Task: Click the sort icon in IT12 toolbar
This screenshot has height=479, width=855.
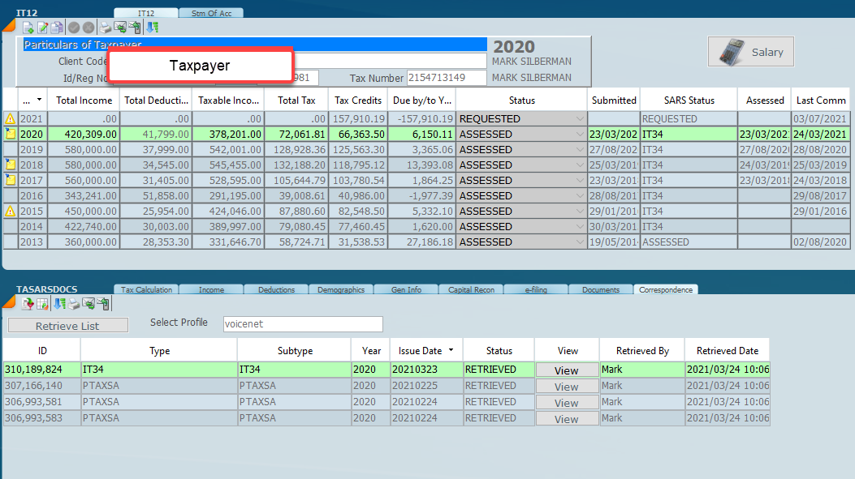Action: (x=152, y=28)
